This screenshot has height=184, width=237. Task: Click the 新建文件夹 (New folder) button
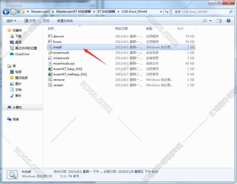pos(65,21)
